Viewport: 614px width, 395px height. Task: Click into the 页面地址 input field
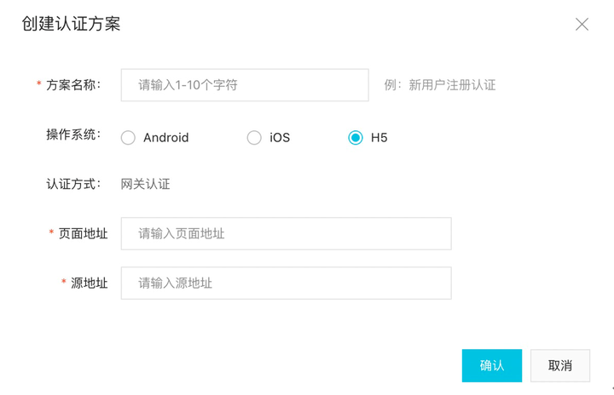[286, 233]
